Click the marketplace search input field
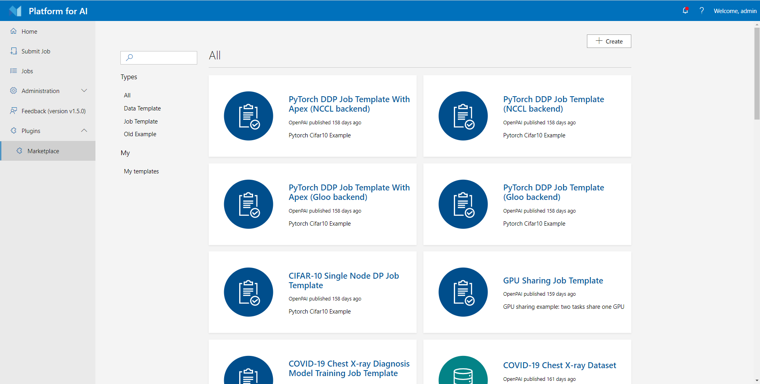Viewport: 760px width, 384px height. [159, 58]
